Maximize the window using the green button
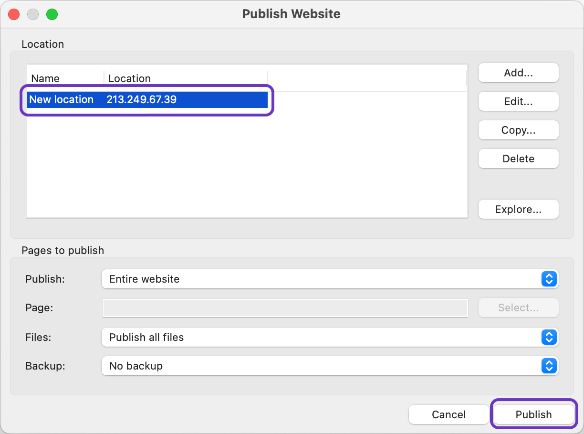This screenshot has width=584, height=434. tap(52, 14)
